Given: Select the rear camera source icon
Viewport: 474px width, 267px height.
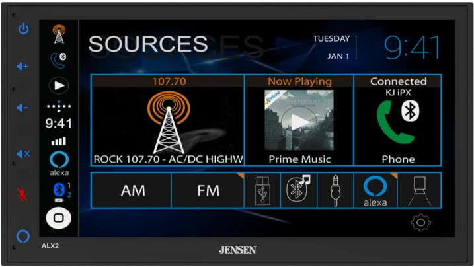Looking at the screenshot, I should point(420,190).
